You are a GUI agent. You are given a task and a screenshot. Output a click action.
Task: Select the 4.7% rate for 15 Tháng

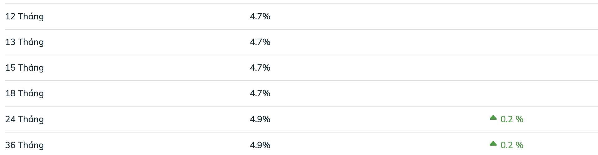[x=260, y=67]
